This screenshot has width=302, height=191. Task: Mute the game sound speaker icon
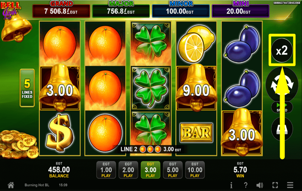click(260, 185)
